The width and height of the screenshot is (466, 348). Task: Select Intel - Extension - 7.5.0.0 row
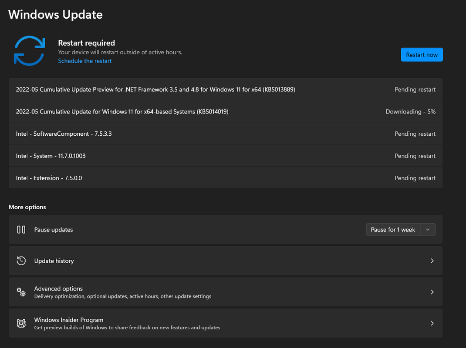click(x=226, y=178)
